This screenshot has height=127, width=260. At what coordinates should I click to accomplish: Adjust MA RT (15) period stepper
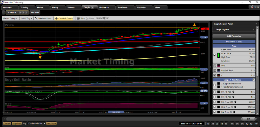point(234,97)
